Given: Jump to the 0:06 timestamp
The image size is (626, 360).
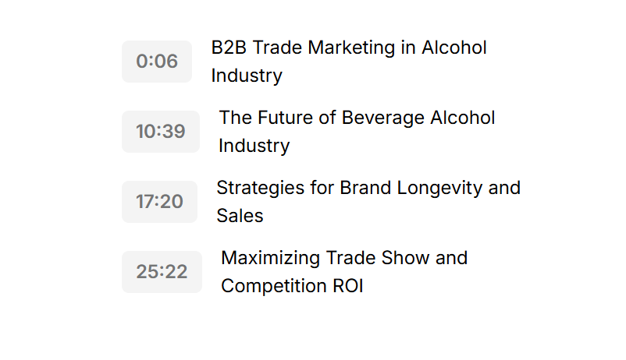Looking at the screenshot, I should [157, 62].
